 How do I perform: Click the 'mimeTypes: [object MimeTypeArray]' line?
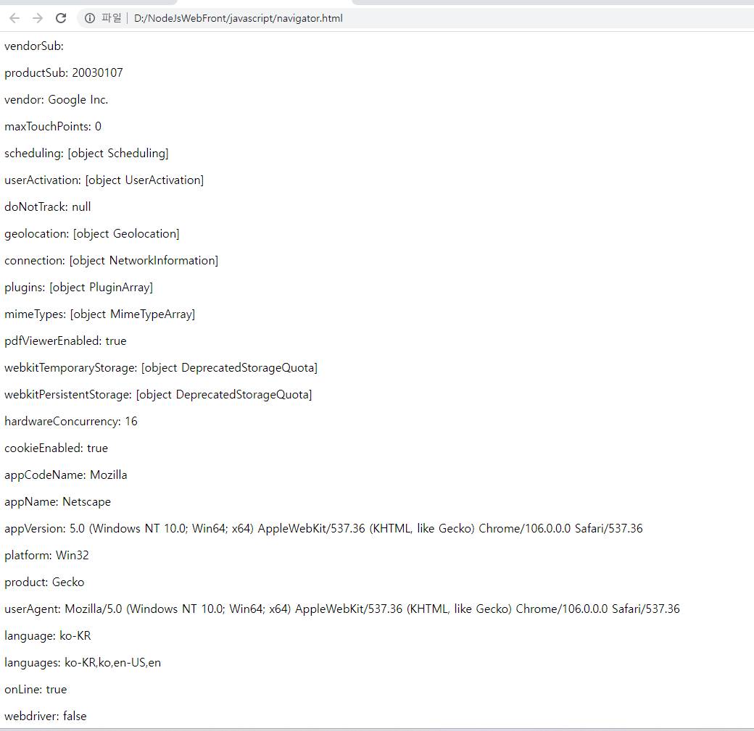99,314
